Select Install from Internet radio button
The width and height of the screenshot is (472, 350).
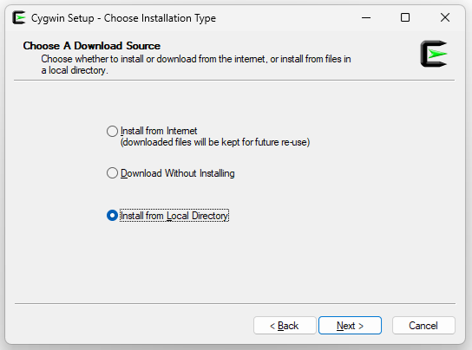pyautogui.click(x=112, y=131)
